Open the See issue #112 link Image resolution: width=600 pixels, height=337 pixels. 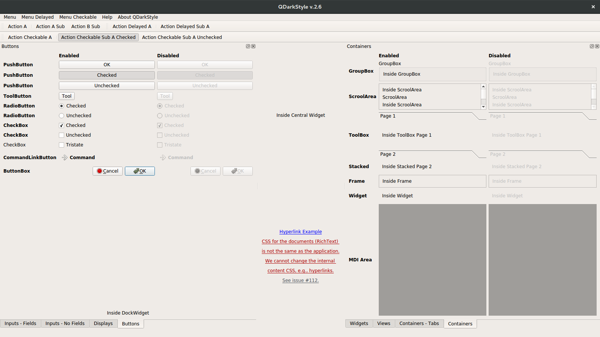click(x=301, y=280)
